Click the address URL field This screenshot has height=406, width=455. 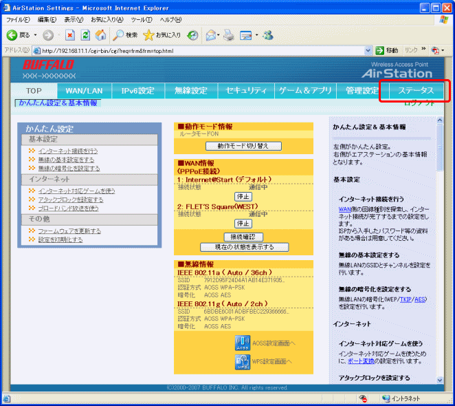(202, 51)
